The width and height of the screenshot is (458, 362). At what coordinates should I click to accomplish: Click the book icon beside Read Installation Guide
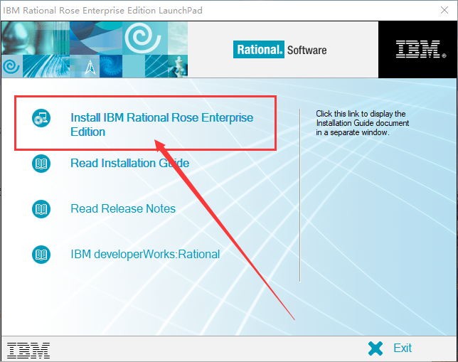[x=41, y=164]
